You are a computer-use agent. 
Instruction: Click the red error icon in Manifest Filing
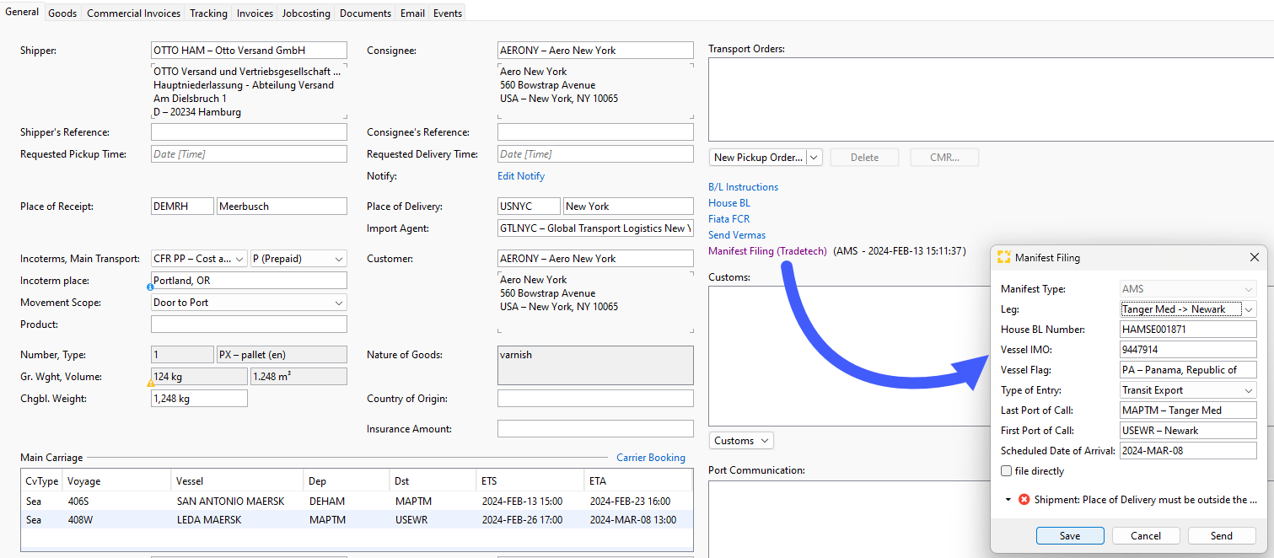pos(1024,500)
